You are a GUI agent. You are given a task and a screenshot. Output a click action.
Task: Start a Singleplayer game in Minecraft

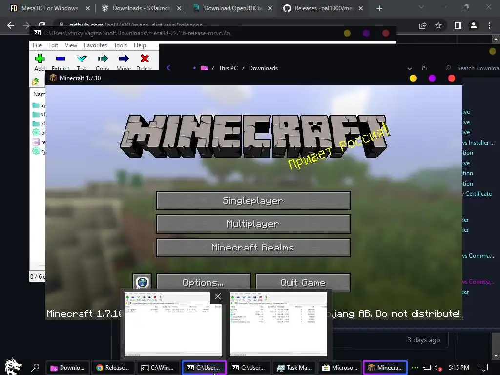coord(253,201)
